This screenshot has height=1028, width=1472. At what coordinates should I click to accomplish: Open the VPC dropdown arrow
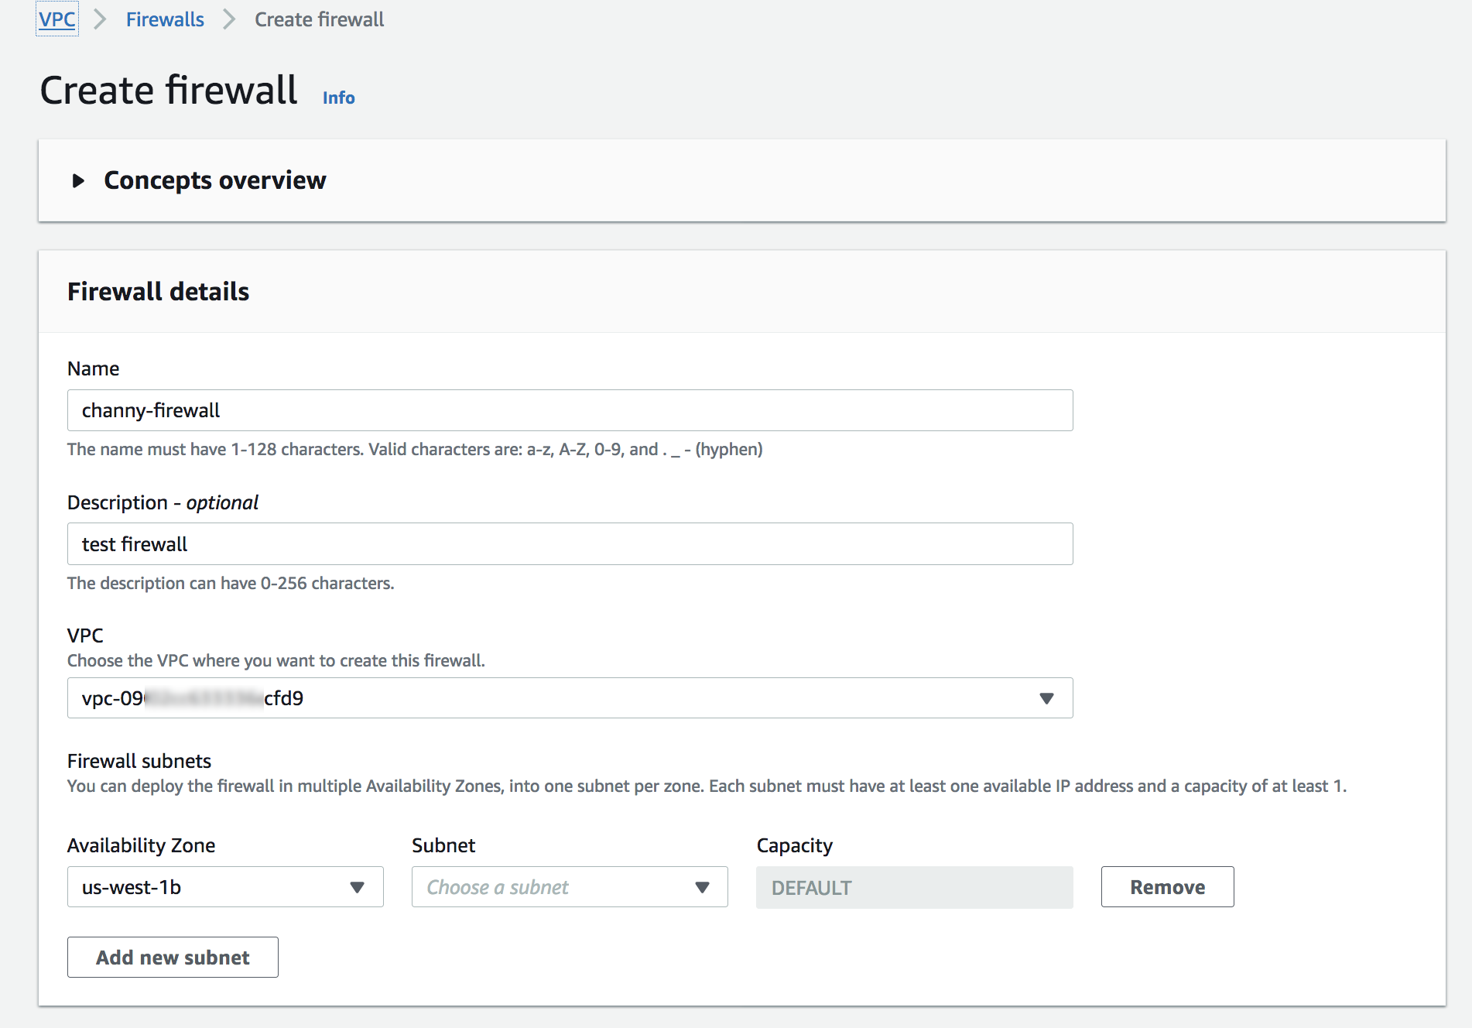tap(1046, 698)
